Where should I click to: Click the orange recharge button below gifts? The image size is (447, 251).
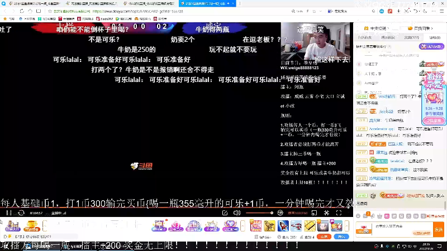point(324,236)
